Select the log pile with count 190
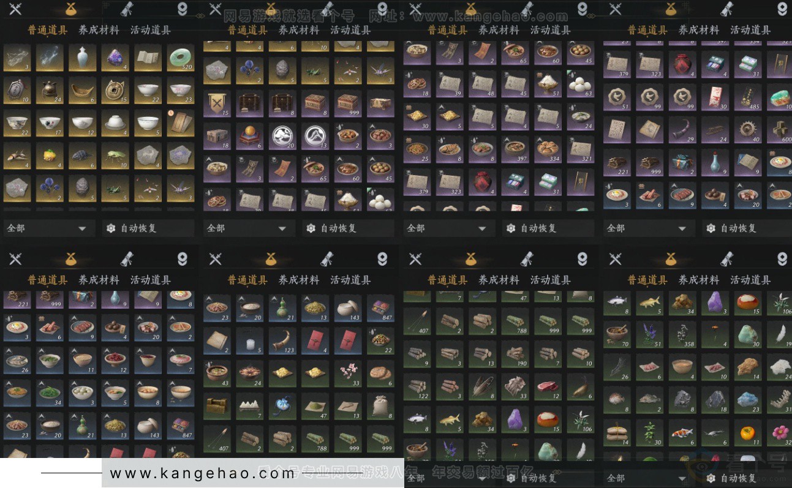 coord(516,354)
